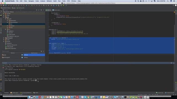The image size is (177, 99).
Task: Click the Project panel hide icon
Action: (x=44, y=10)
